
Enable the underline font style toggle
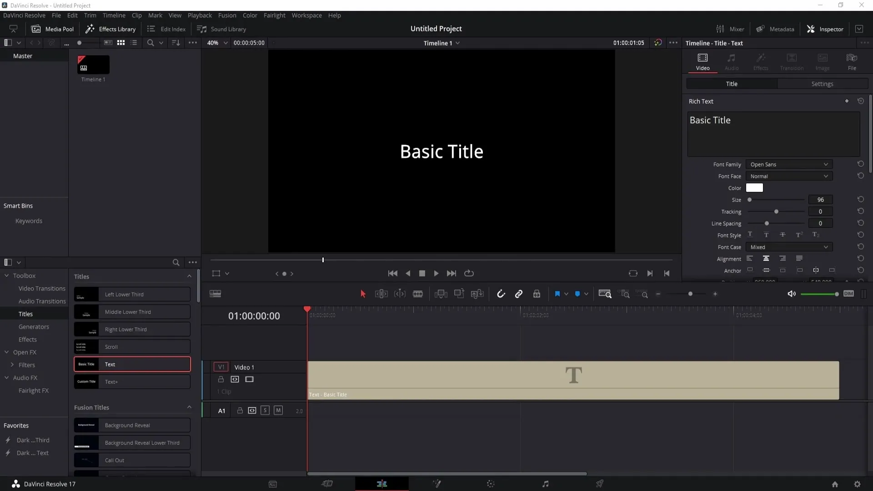pyautogui.click(x=750, y=235)
